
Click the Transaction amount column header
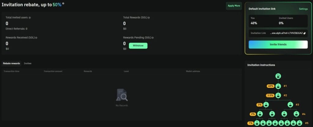point(53,71)
